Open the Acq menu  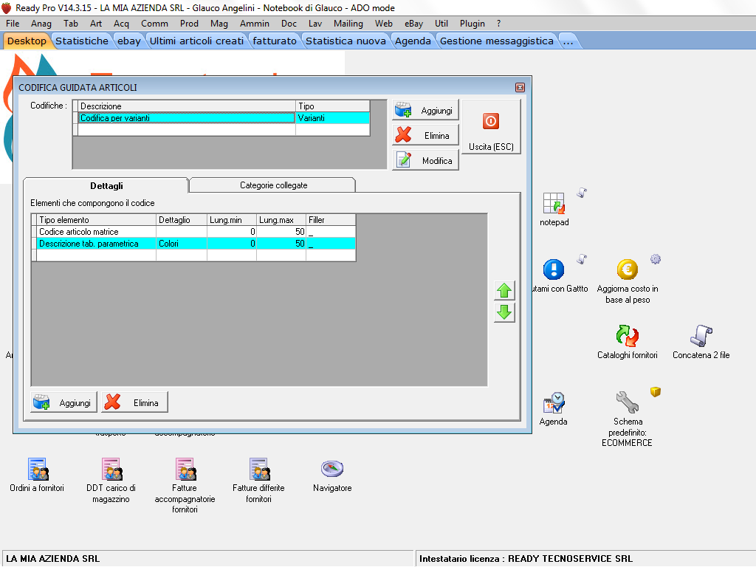(x=121, y=24)
